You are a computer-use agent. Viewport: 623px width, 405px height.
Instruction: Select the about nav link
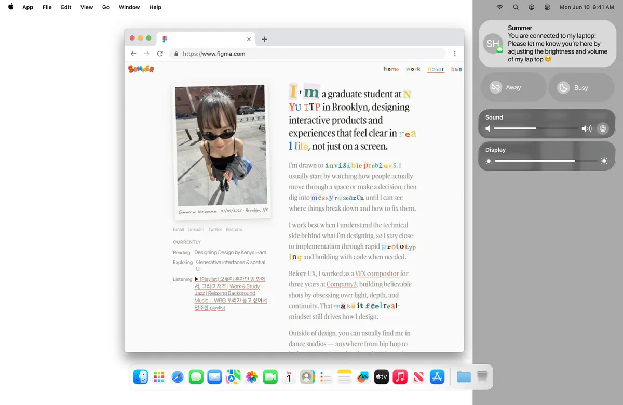[436, 69]
